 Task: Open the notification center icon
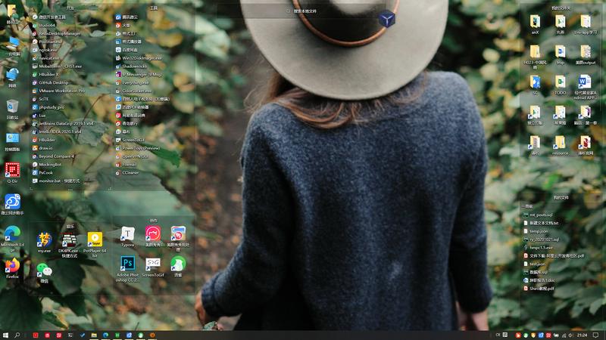pos(596,335)
